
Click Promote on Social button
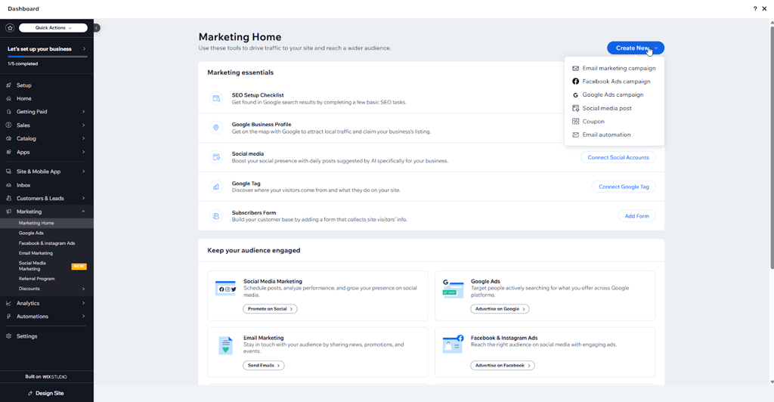pos(270,309)
